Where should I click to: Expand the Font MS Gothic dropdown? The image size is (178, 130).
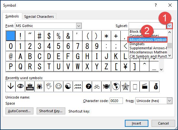(x=79, y=26)
